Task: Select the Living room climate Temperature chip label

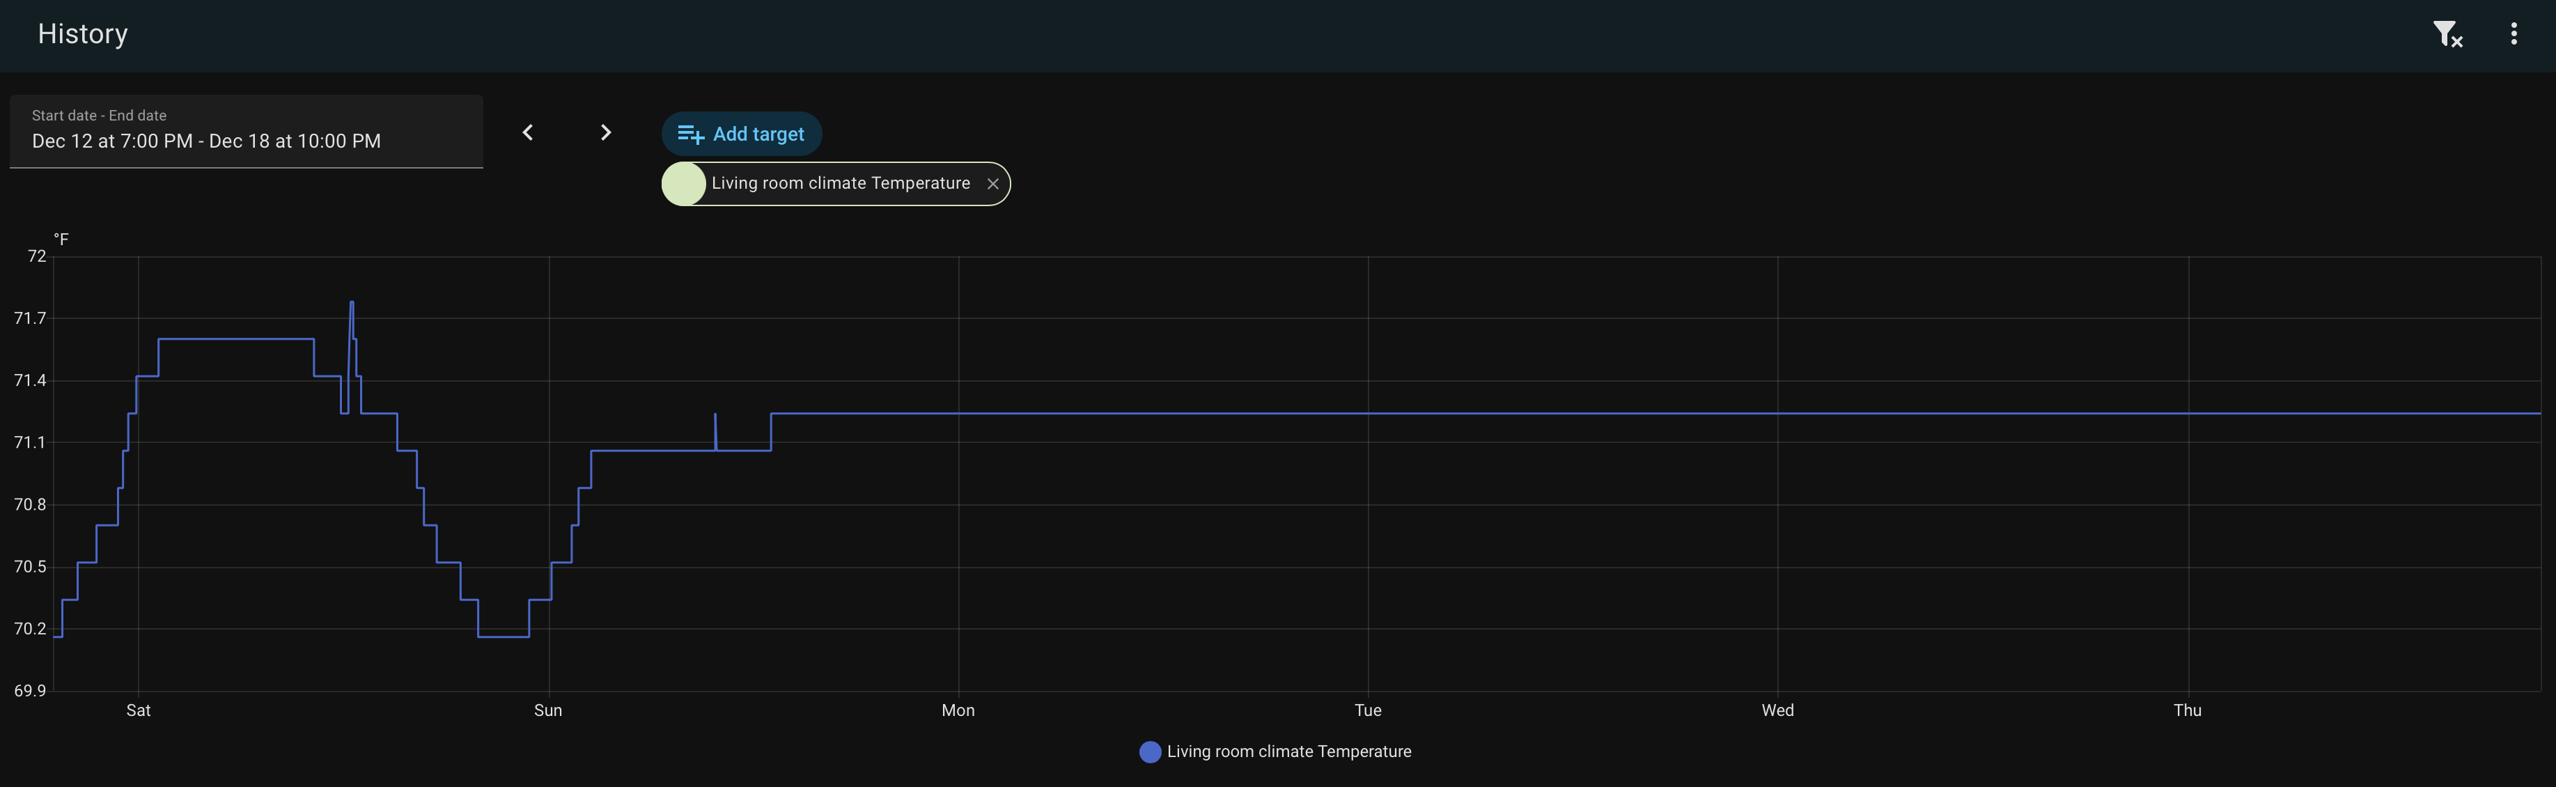Action: coord(841,184)
